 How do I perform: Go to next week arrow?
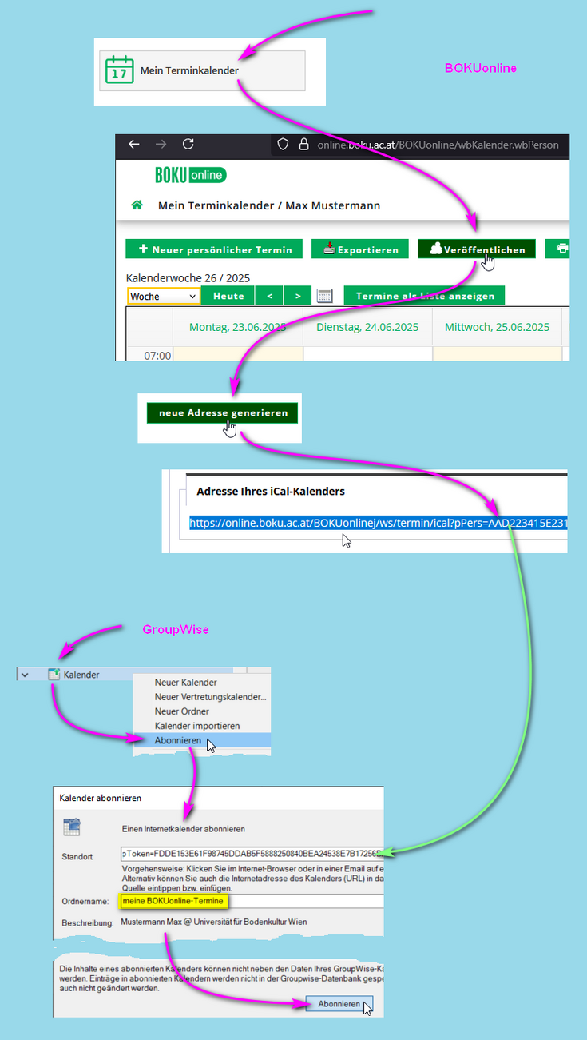click(298, 296)
